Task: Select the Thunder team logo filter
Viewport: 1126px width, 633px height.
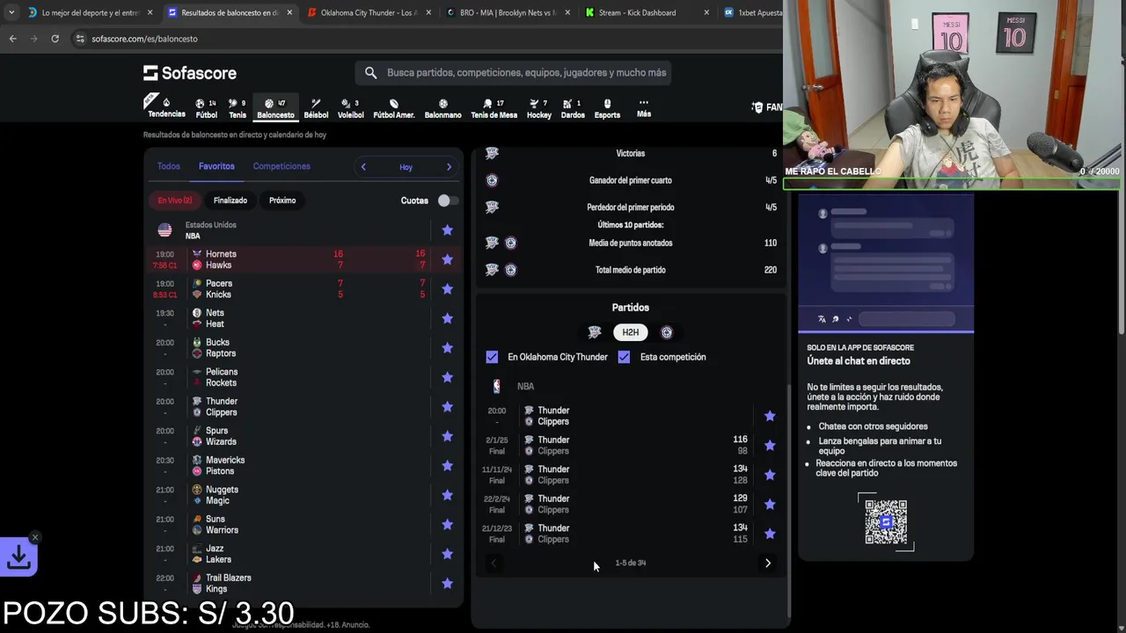Action: tap(595, 332)
